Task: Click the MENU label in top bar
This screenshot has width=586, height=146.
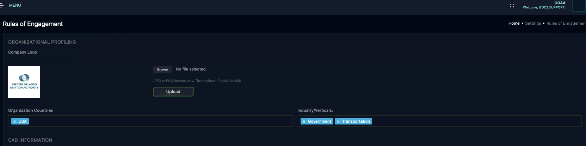Action: point(15,5)
